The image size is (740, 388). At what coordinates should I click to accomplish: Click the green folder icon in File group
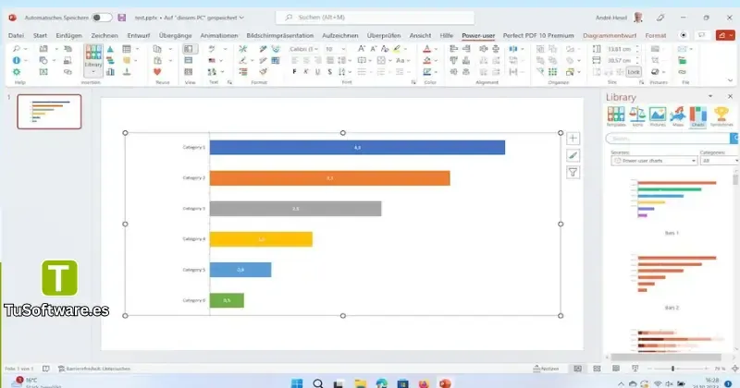683,60
